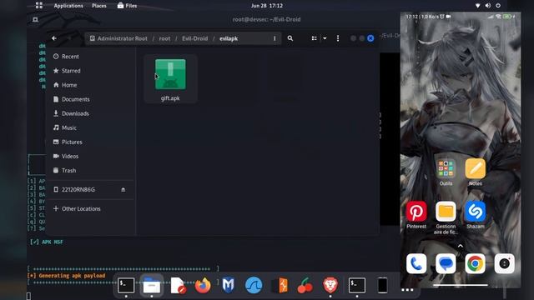Open phone mirror app in dock
534x300 pixels.
(382, 285)
